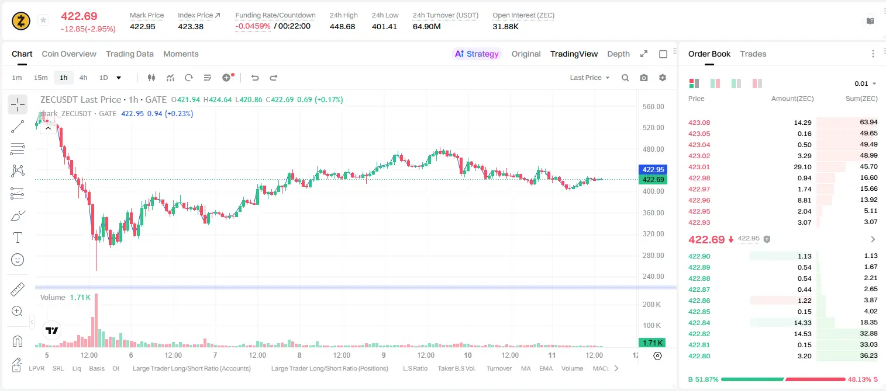
Task: Select the 15m timeframe
Action: tap(40, 78)
